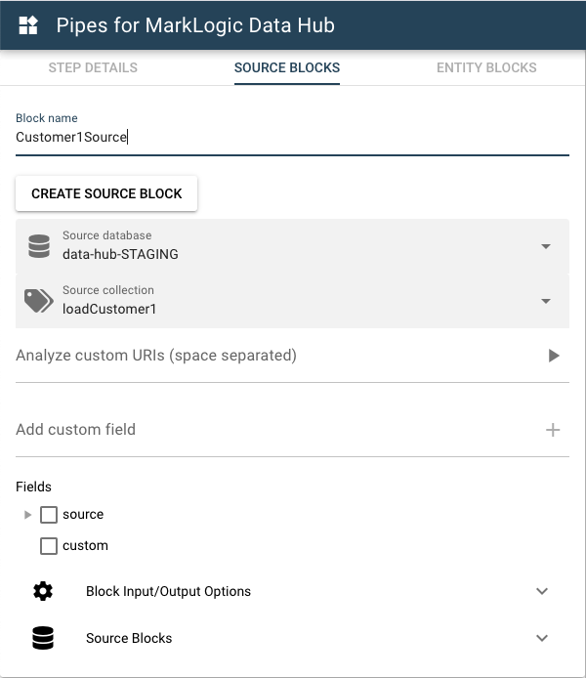This screenshot has height=678, width=586.
Task: Switch to the Entity Blocks tab
Action: point(486,67)
